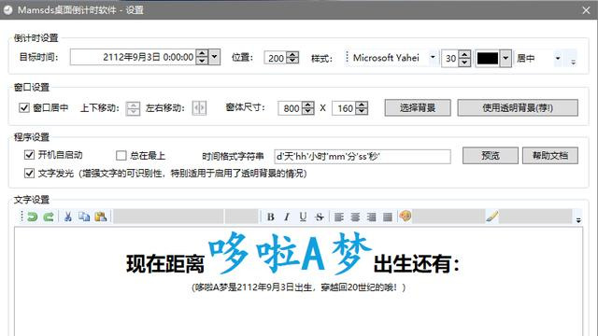This screenshot has height=336, width=598.
Task: Toggle bold formatting
Action: click(x=270, y=217)
